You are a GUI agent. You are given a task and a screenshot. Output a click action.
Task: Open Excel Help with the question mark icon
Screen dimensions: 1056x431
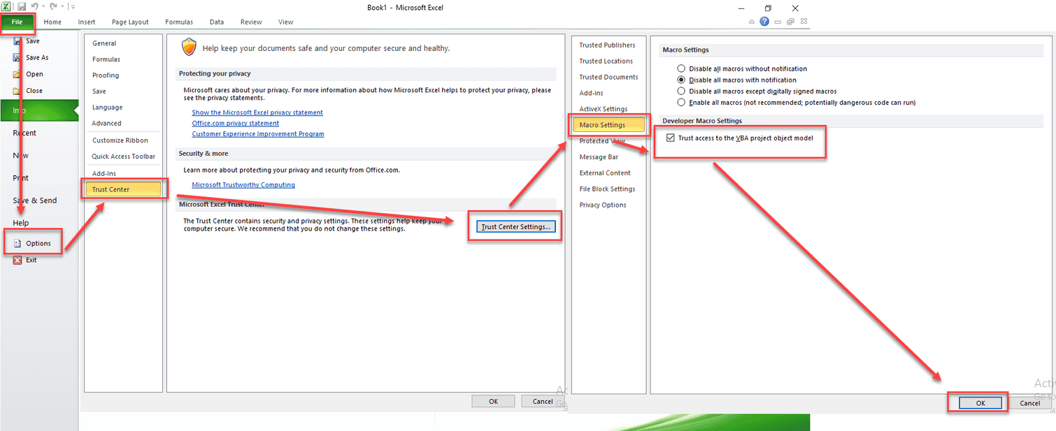click(764, 21)
